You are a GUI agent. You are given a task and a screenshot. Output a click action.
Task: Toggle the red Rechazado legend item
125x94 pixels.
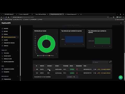(x=45, y=56)
